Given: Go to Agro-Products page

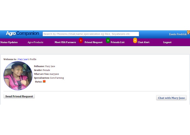Looking at the screenshot, I should click(x=35, y=42).
